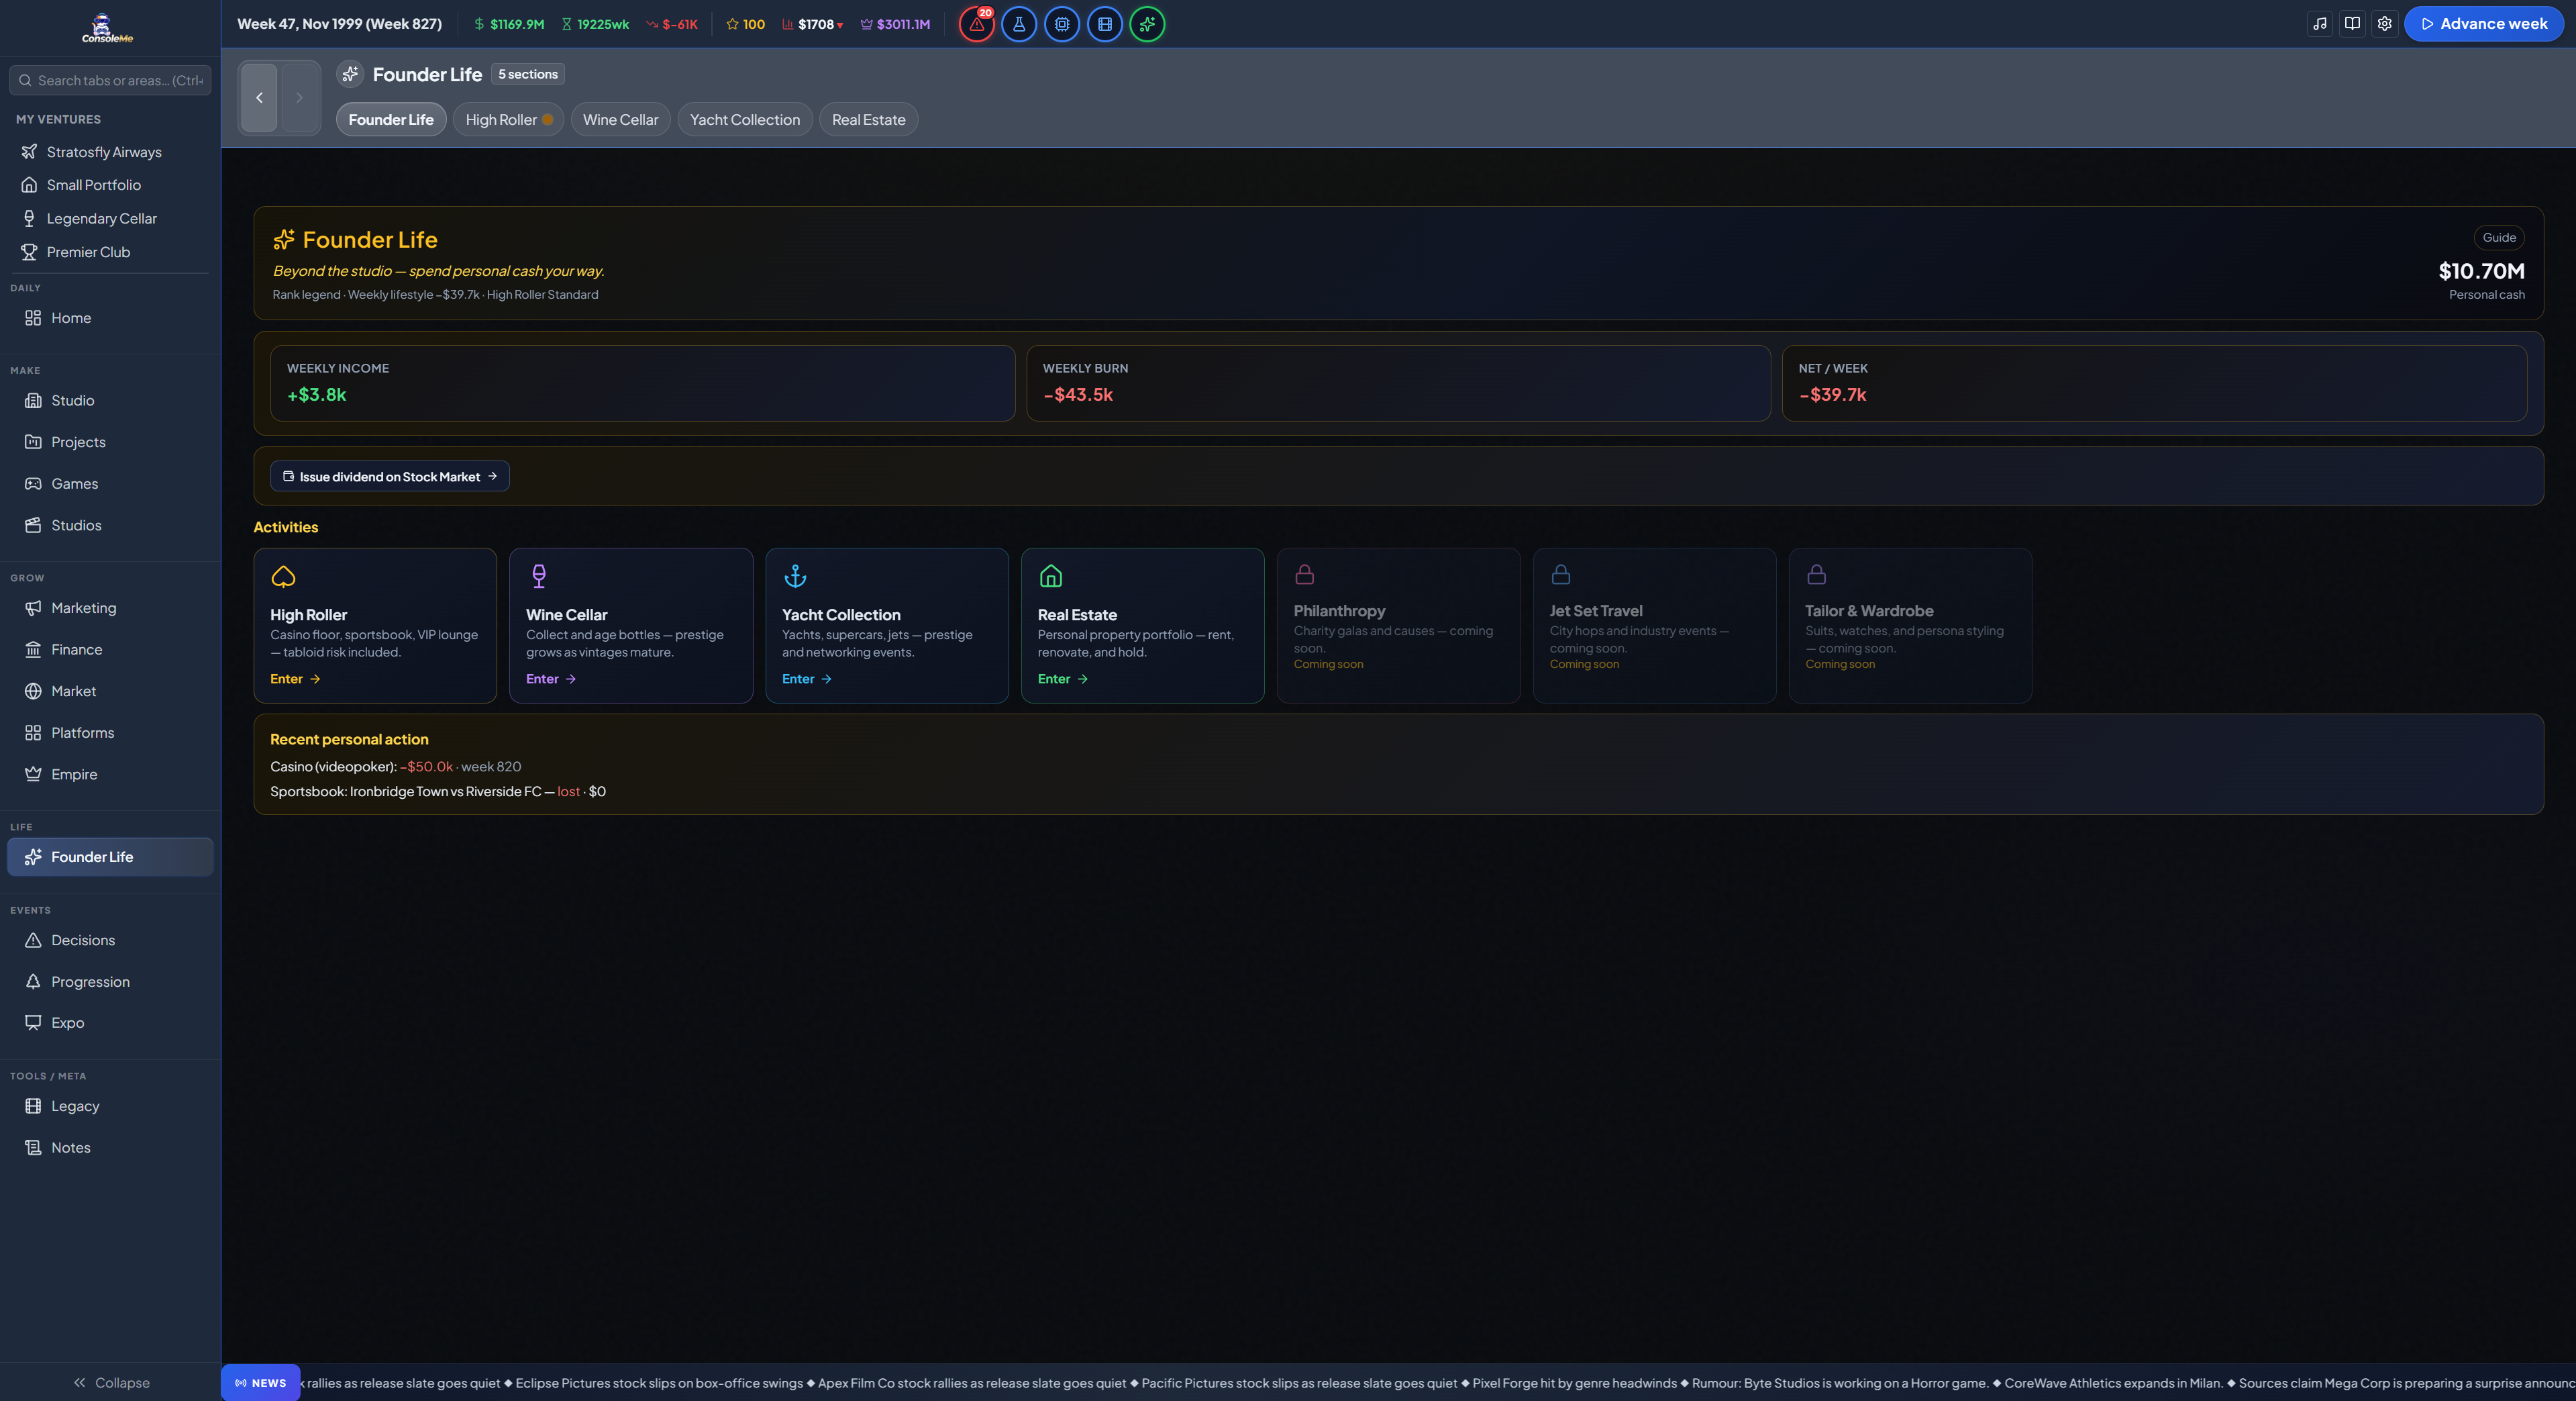The height and width of the screenshot is (1401, 2576).
Task: Click the 5 sections badge
Action: 528,74
